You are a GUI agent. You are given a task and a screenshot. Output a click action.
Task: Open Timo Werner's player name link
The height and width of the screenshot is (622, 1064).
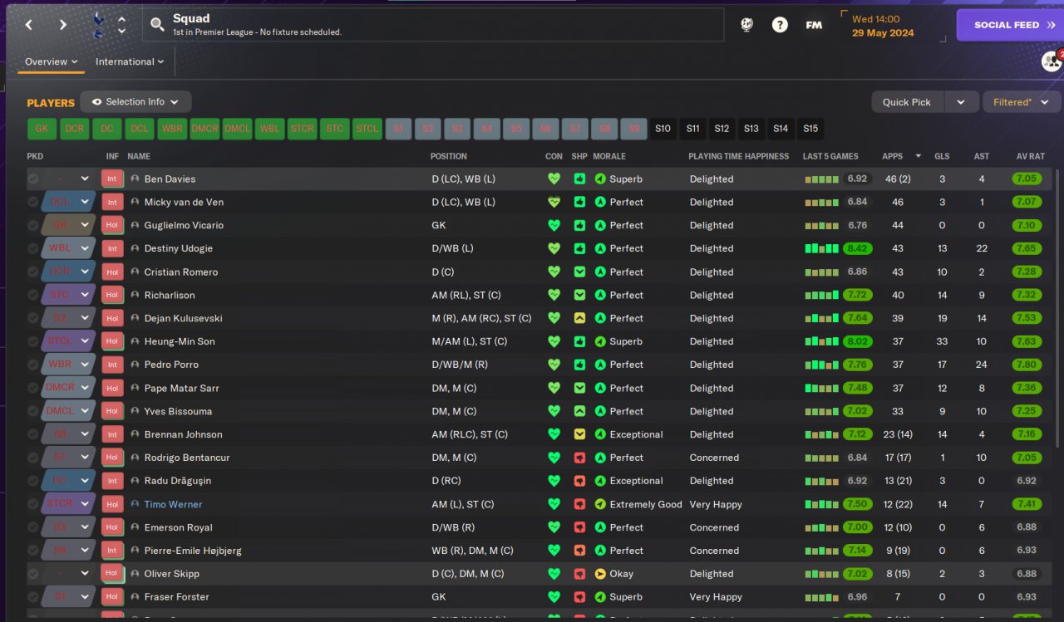[x=173, y=504]
